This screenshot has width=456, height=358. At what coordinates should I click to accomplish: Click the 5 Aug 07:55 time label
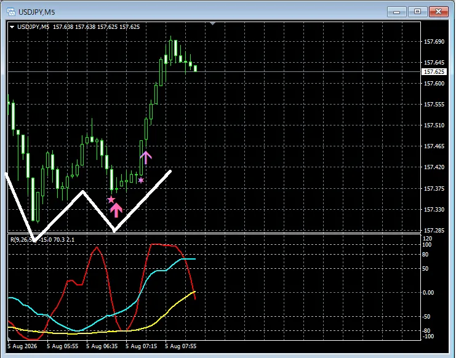180,346
